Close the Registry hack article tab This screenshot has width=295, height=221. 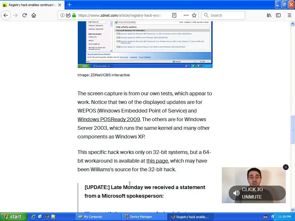coord(60,5)
